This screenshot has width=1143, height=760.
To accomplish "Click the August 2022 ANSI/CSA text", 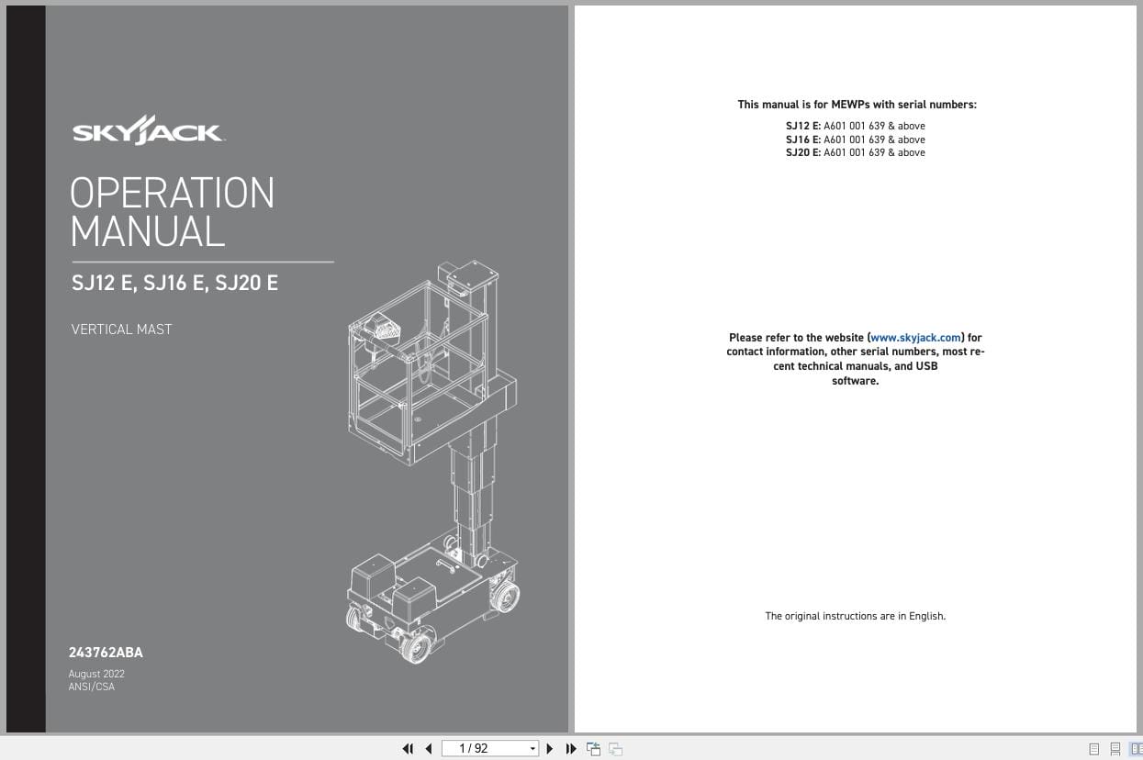I will point(96,679).
